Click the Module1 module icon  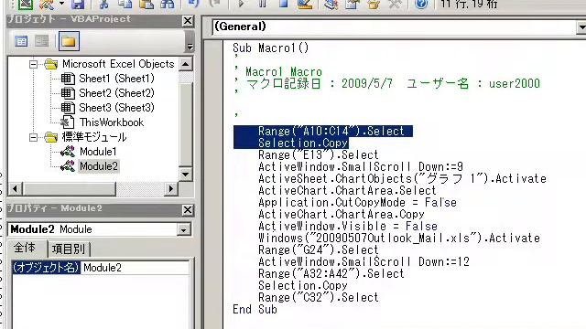pos(68,152)
